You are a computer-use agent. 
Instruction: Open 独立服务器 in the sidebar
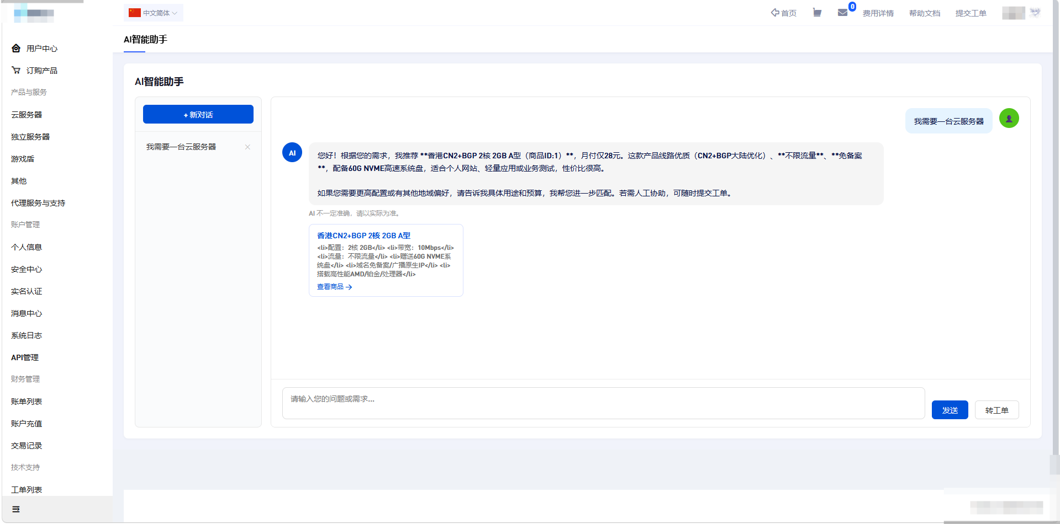(x=30, y=137)
